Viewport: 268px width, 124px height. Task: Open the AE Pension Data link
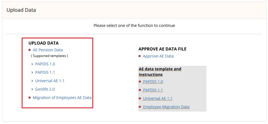click(48, 50)
